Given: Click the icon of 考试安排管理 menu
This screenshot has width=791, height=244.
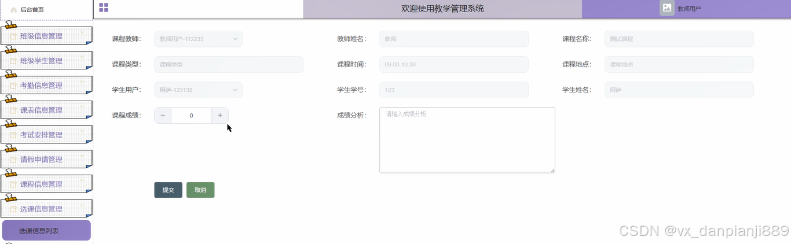Looking at the screenshot, I should click(13, 135).
